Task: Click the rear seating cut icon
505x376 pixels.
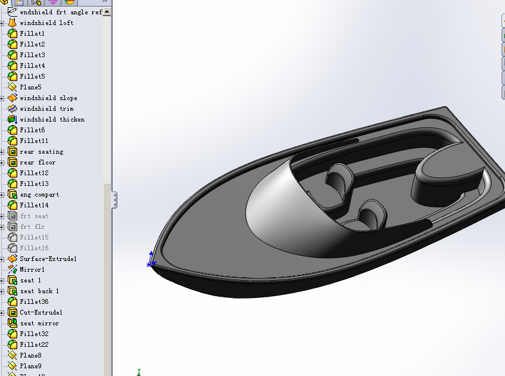Action: point(13,151)
